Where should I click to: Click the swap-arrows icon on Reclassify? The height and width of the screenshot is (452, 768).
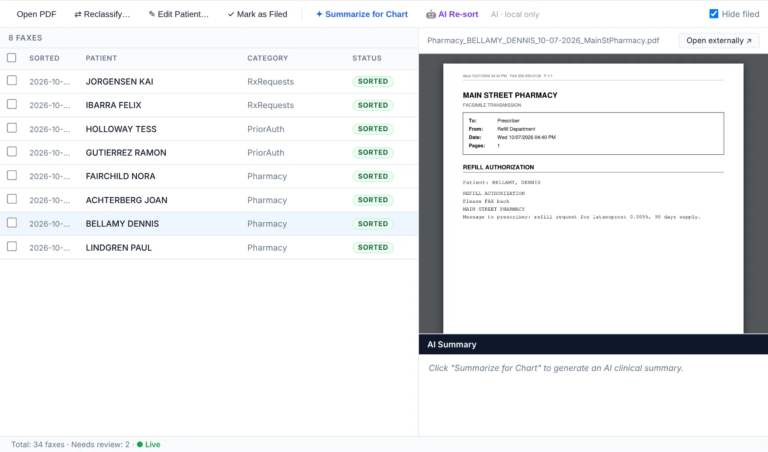point(78,14)
